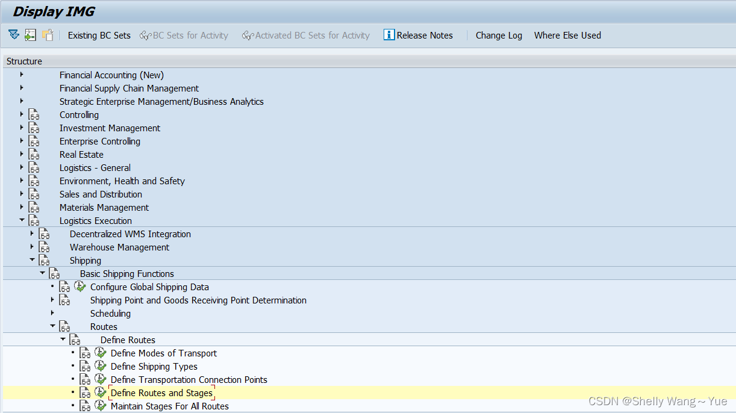Screen dimensions: 736x413
Task: Click the copy-to-clipboard toolbar icon
Action: coord(47,35)
